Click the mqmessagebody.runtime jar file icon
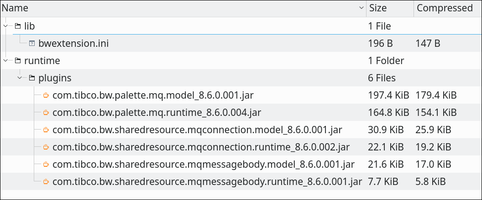 tap(46, 182)
